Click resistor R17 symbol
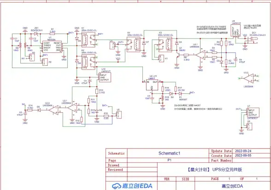 [x=176, y=89]
